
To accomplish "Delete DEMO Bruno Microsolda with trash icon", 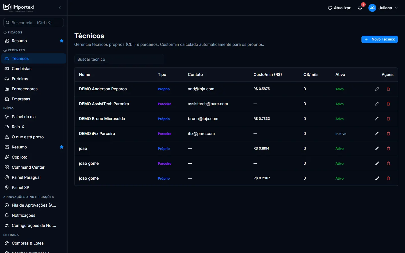I will [388, 119].
